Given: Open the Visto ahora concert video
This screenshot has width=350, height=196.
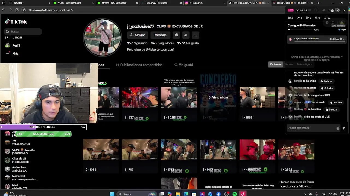Looking at the screenshot, I should click(218, 97).
